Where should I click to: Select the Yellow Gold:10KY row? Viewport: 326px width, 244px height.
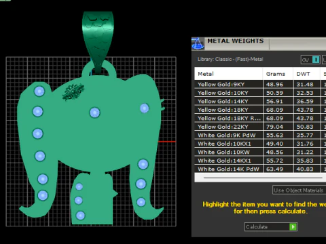[260, 93]
